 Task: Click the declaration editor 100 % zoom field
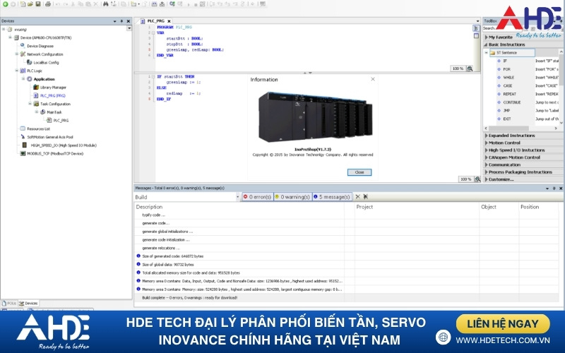pos(458,68)
